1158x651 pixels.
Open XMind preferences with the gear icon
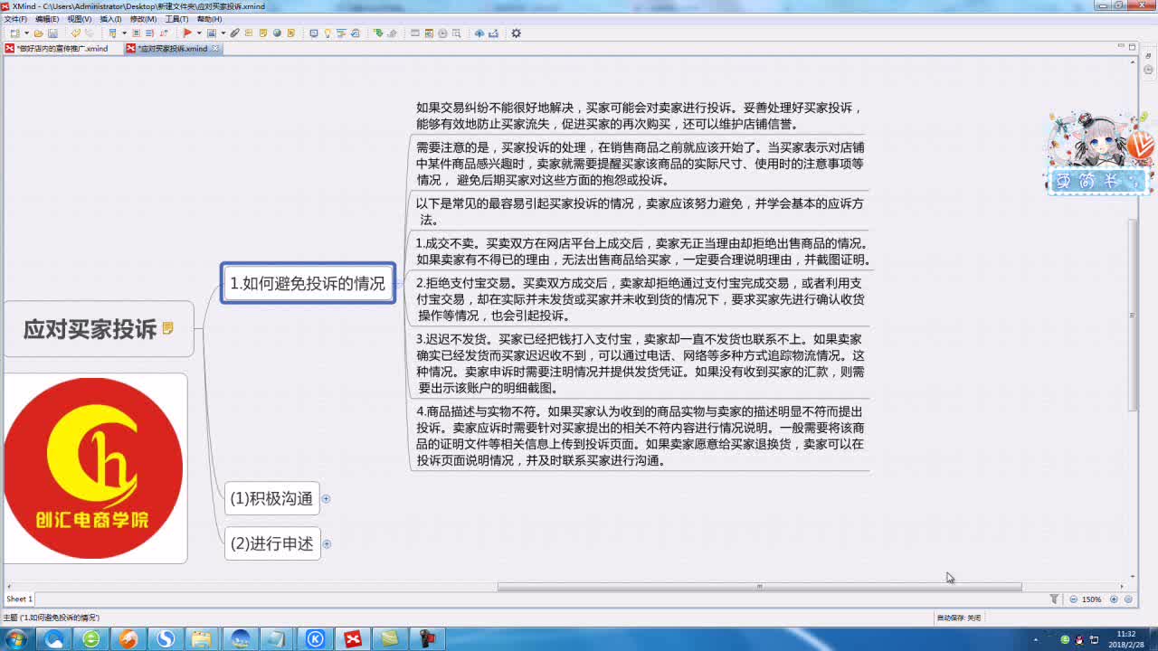pos(517,33)
